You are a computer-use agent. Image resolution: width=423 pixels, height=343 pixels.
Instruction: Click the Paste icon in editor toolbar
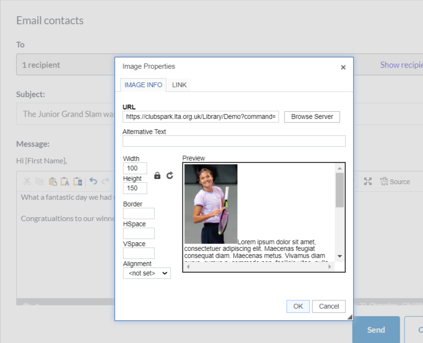52,181
